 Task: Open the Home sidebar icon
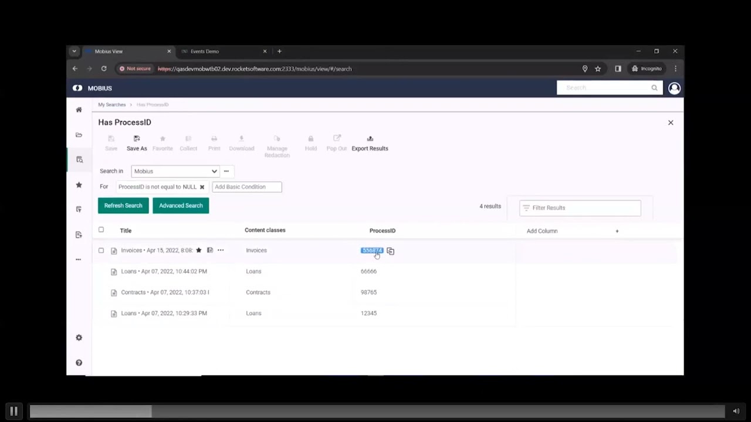pos(79,110)
